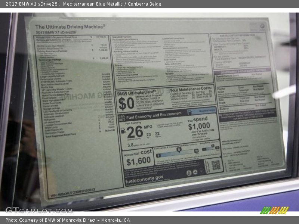
Task: Click The Ultimate Driving Machine heading
Action: (70, 27)
